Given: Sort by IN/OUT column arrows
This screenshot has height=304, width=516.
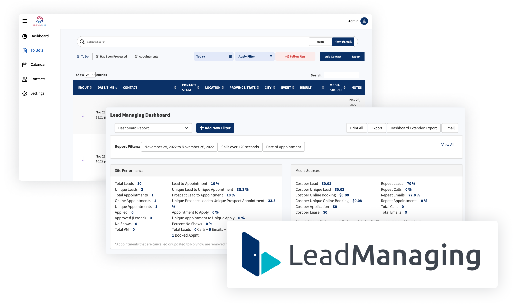Looking at the screenshot, I should click(x=91, y=87).
